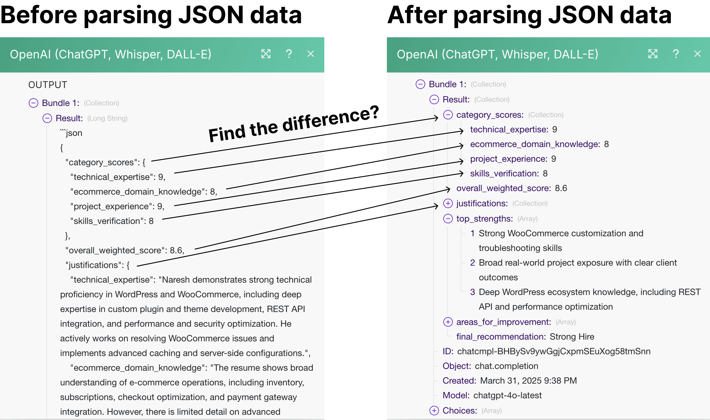The width and height of the screenshot is (710, 420).
Task: Click the Model: chatgpt-4o-latest row
Action: pos(492,395)
